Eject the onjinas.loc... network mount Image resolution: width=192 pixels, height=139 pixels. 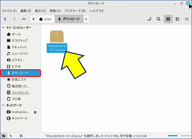pos(35,112)
